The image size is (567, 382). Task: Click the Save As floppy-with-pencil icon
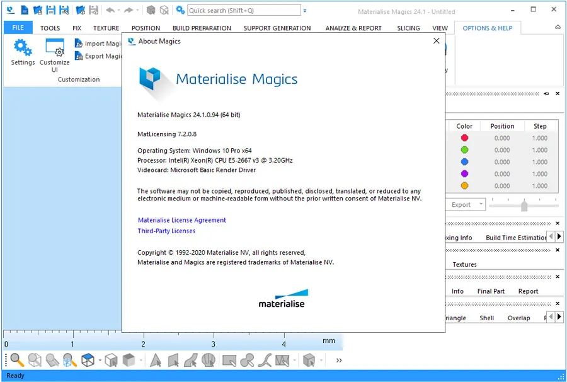[x=64, y=10]
